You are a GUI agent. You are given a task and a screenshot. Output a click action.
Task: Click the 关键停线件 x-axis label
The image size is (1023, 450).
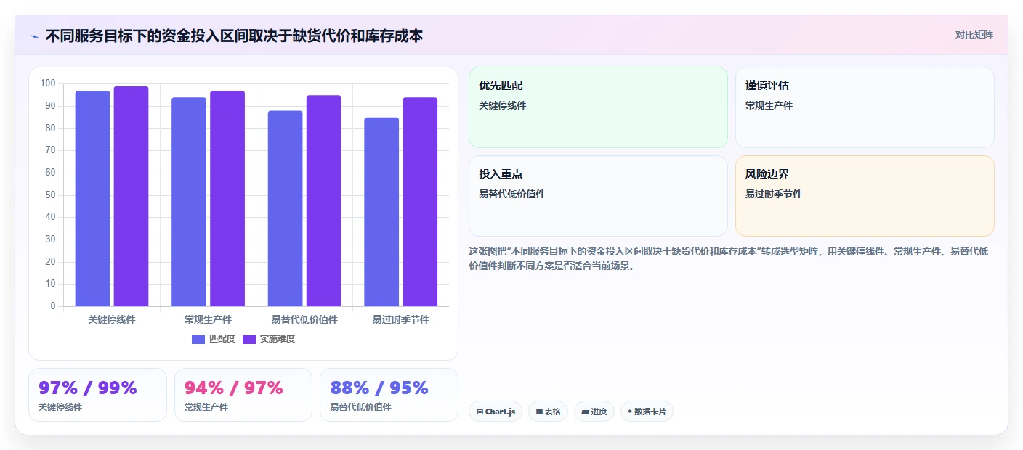point(112,319)
